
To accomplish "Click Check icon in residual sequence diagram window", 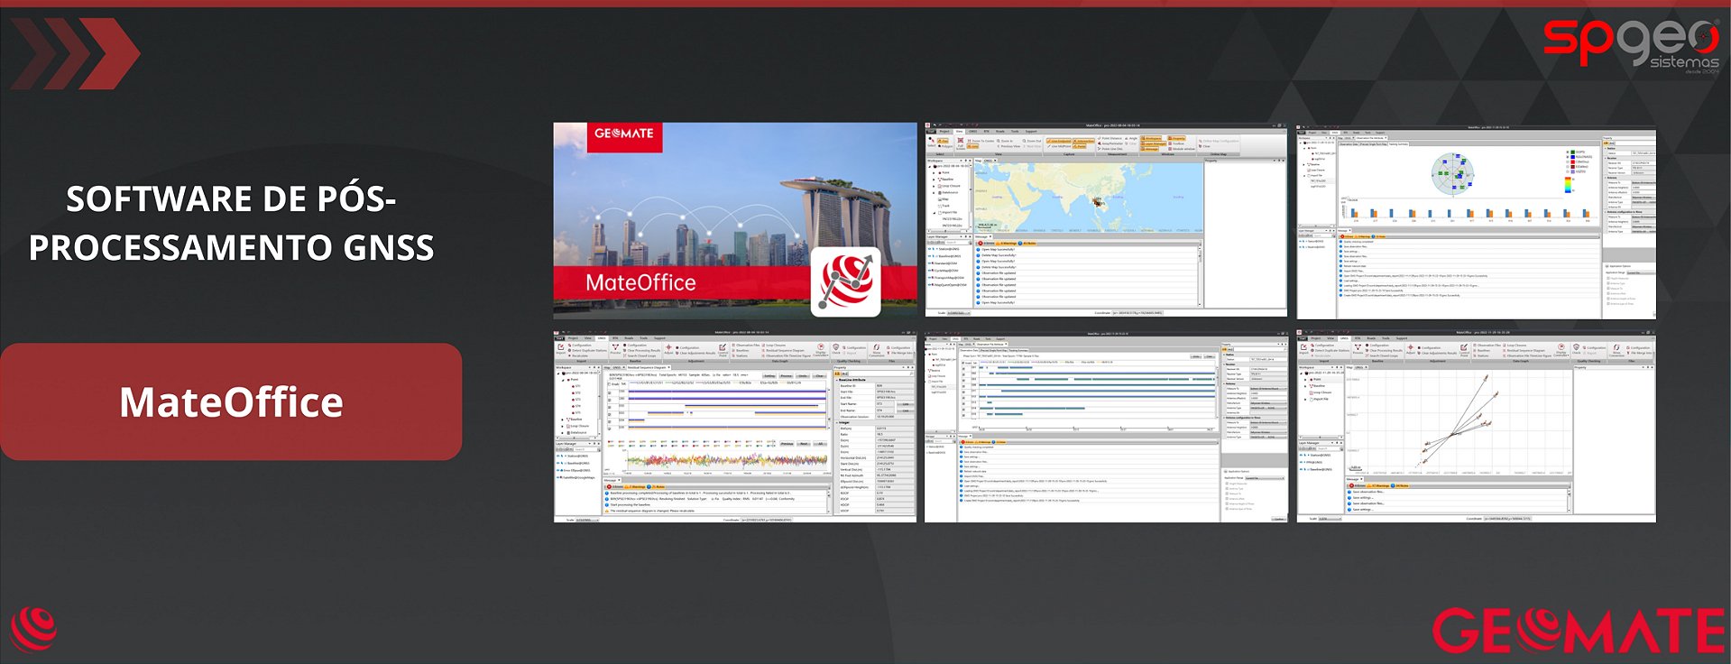I will (x=836, y=348).
